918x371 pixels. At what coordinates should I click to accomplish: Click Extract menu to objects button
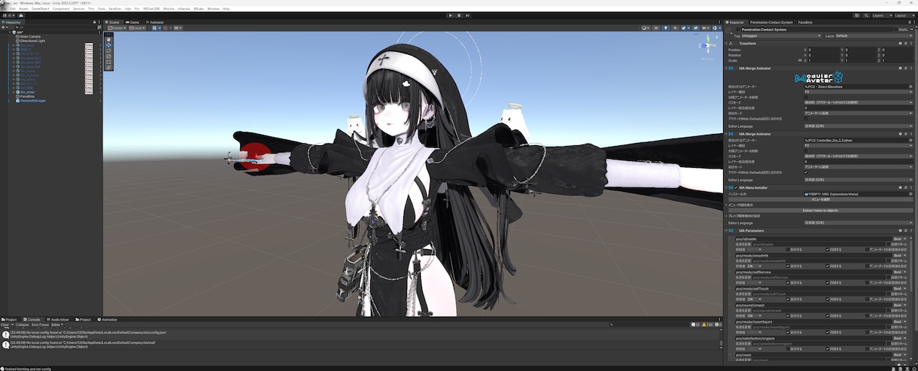(x=819, y=210)
